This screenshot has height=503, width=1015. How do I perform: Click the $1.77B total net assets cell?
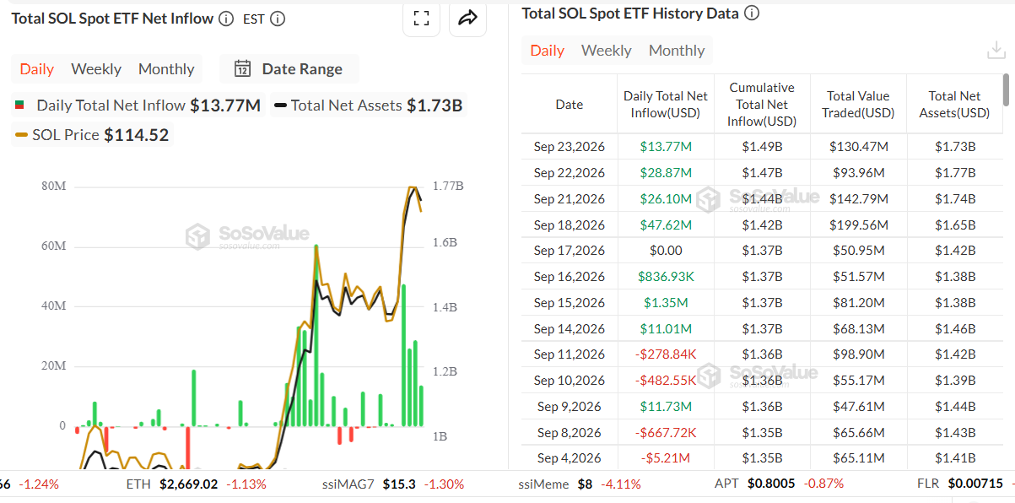pos(954,173)
